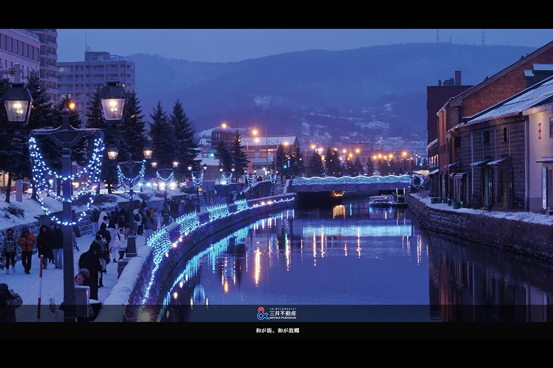Click the leftmost glowing street lamp head
This screenshot has width=553, height=368.
[17, 104]
